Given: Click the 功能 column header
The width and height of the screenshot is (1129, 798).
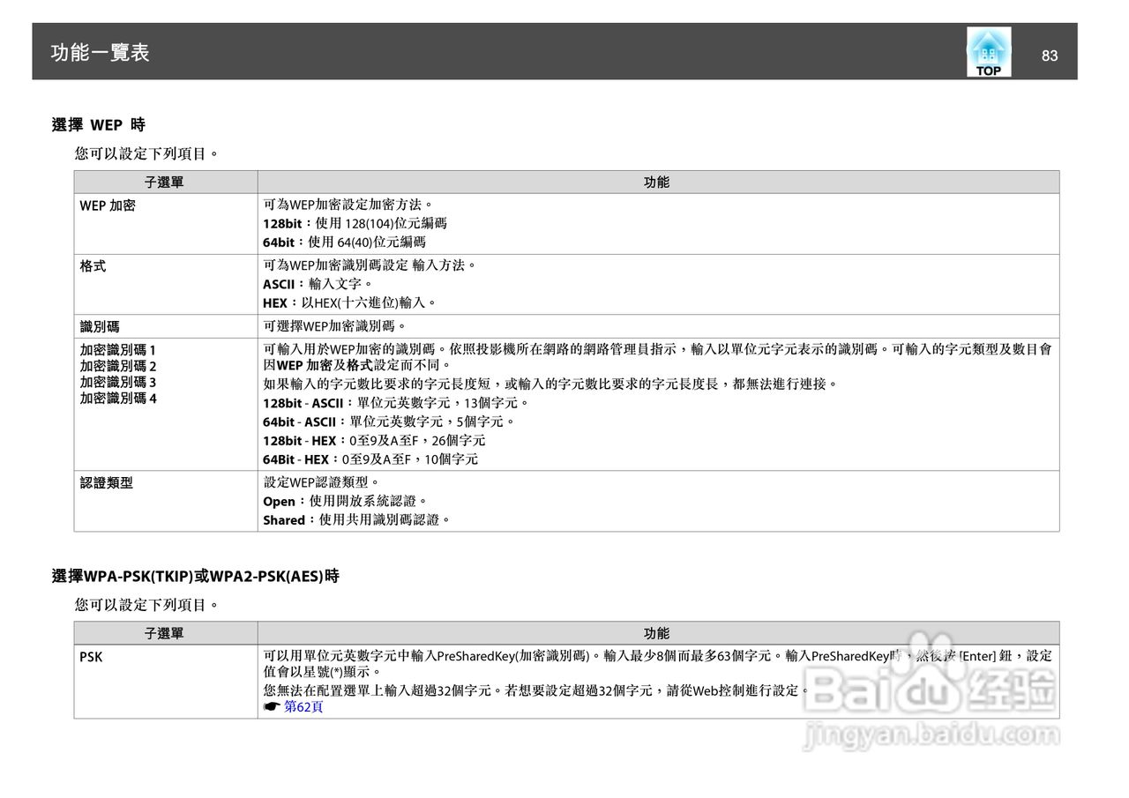Looking at the screenshot, I should pos(656,181).
